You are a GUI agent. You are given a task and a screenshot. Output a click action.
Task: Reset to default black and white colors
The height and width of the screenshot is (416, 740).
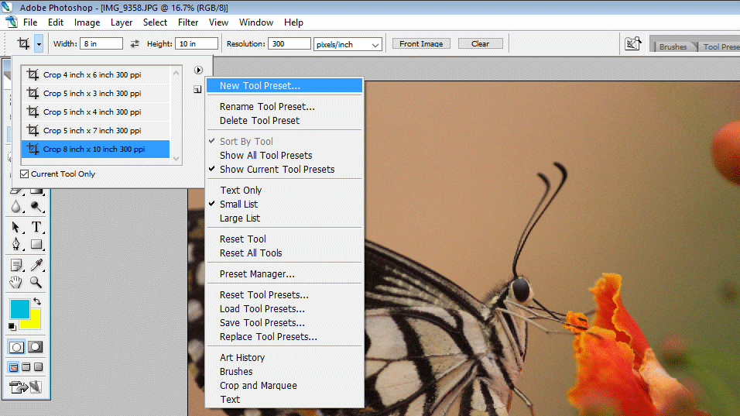12,326
